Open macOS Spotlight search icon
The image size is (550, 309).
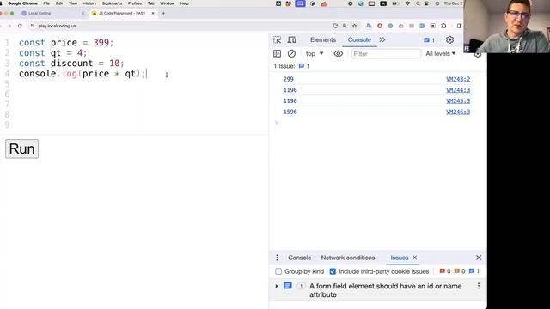click(x=418, y=3)
